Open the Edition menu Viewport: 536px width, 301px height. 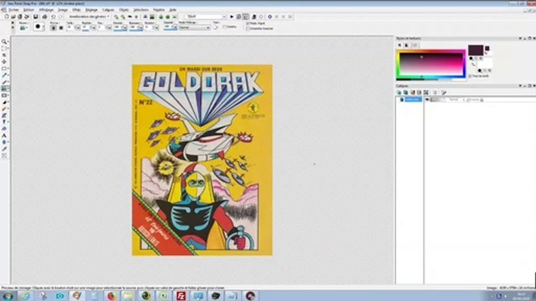pos(28,9)
